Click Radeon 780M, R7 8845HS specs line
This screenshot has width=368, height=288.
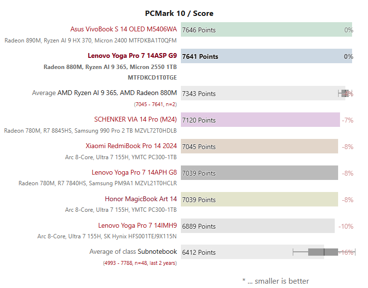coord(90,131)
